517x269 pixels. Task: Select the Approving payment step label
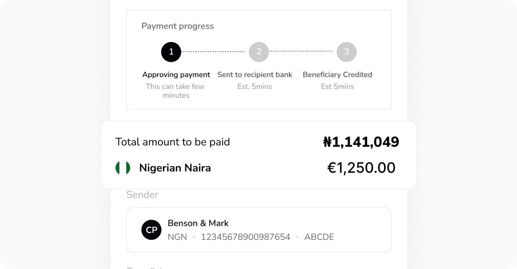pyautogui.click(x=176, y=74)
